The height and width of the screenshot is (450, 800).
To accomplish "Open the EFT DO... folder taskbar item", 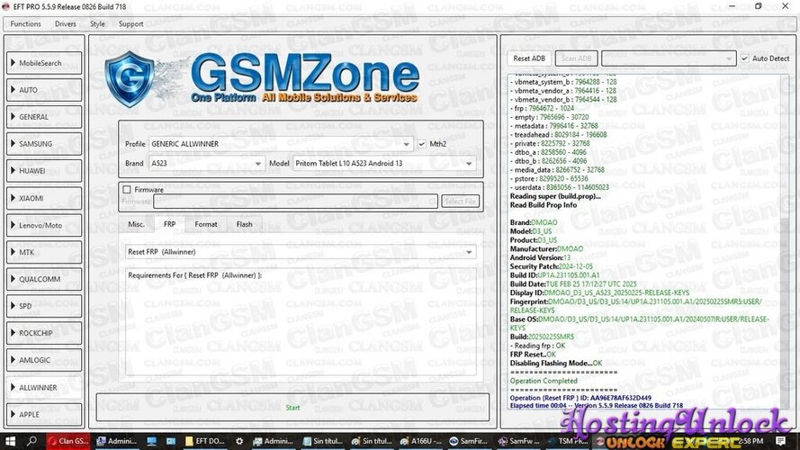I will pyautogui.click(x=204, y=441).
